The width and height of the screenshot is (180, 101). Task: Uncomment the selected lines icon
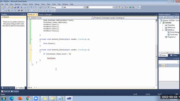28,11
